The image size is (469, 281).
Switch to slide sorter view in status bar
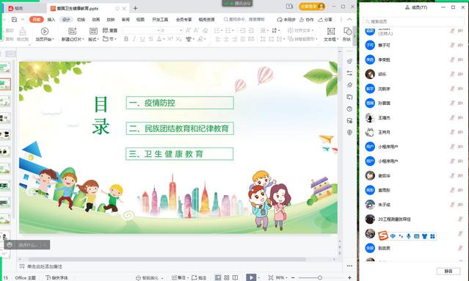(226, 278)
